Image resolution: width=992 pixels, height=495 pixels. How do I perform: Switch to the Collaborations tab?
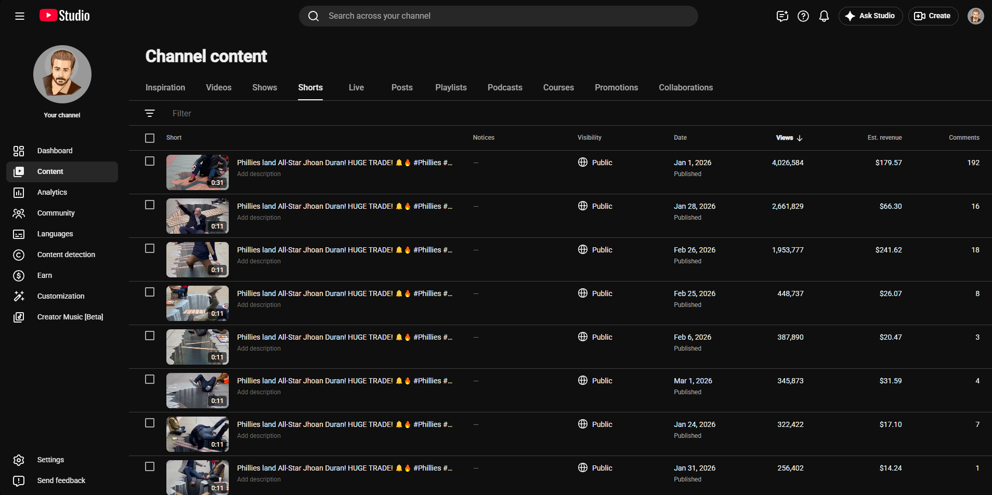[686, 87]
